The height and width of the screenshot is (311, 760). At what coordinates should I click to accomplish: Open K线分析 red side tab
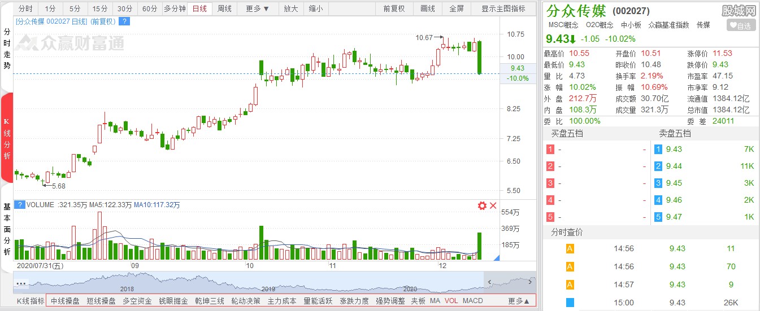[7, 139]
